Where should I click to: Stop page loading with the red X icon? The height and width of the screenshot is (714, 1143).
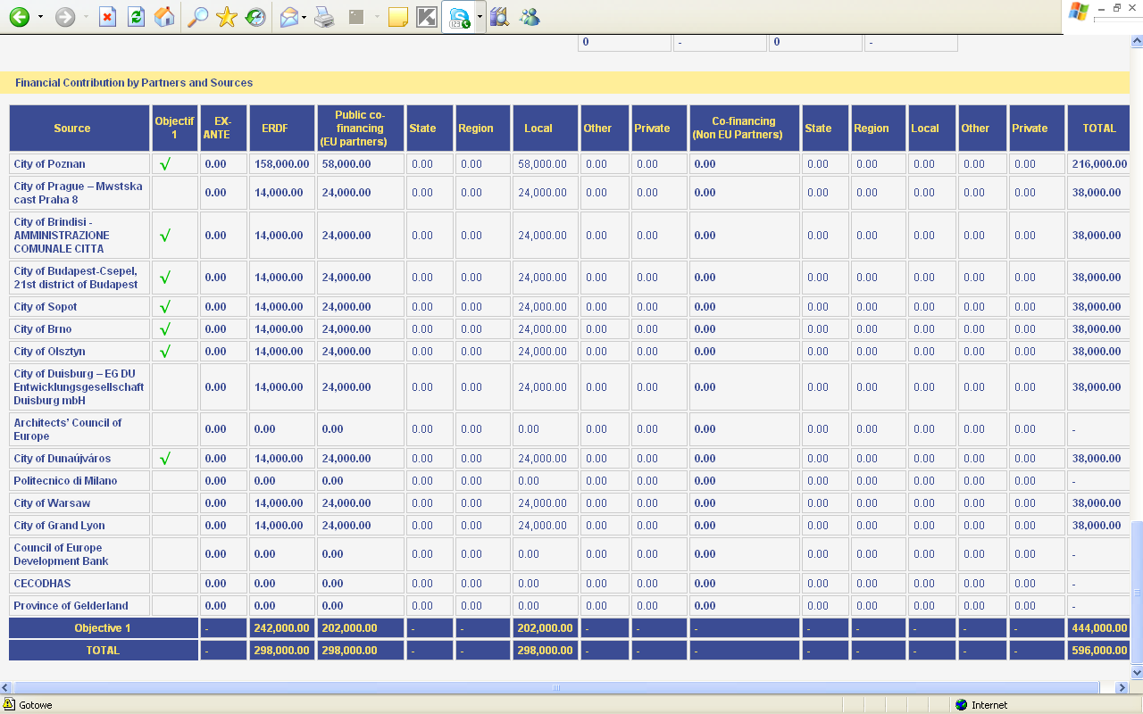(x=108, y=17)
